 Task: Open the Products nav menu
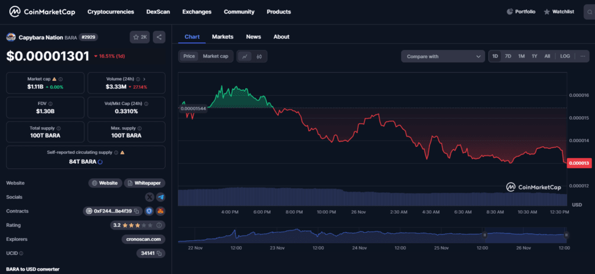click(279, 12)
